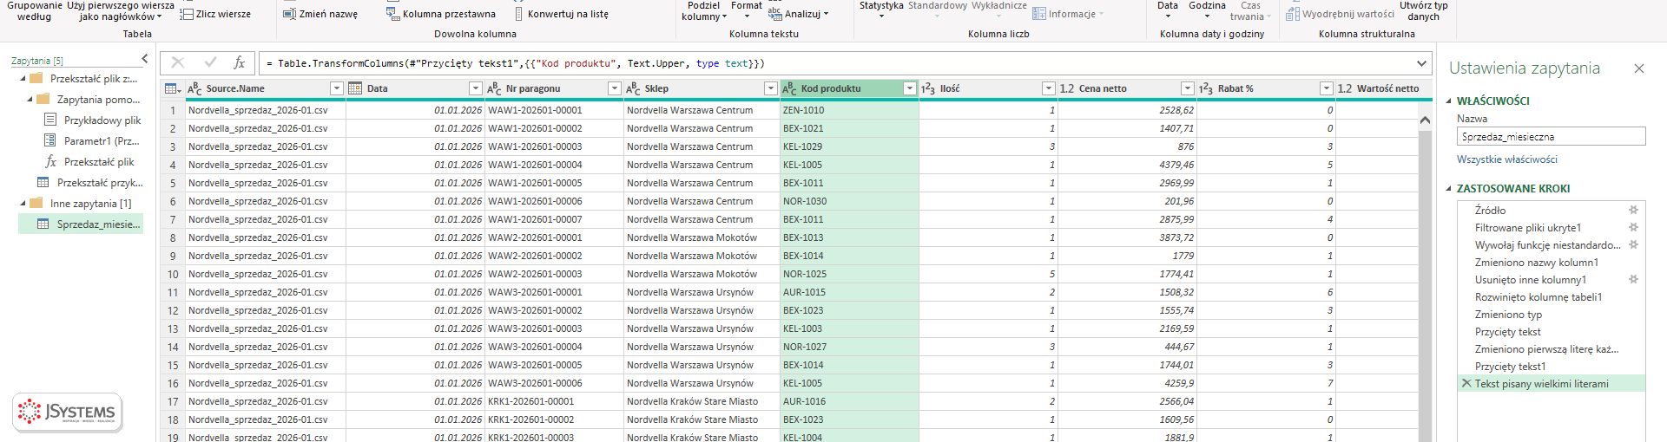Cancel the formula edit with X
This screenshot has height=442, width=1667.
[x=178, y=62]
